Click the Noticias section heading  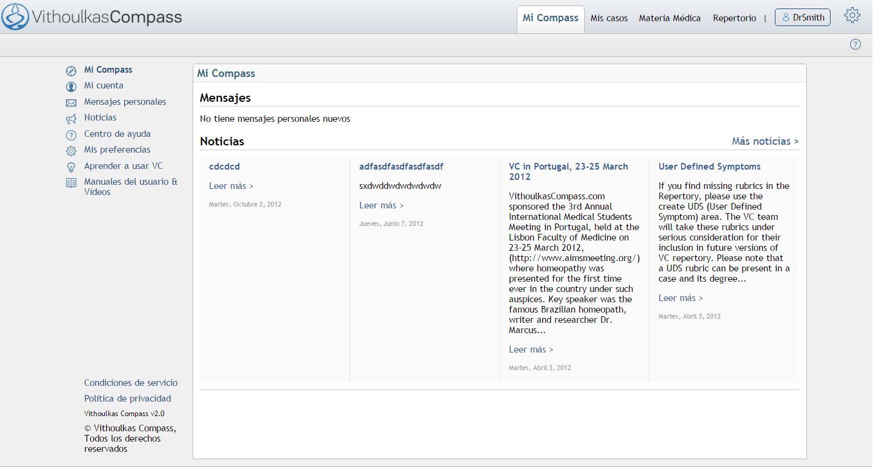222,141
